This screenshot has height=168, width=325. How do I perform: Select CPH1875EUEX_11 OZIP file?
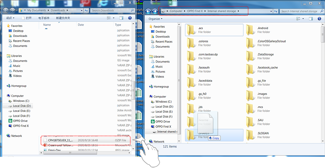point(85,140)
